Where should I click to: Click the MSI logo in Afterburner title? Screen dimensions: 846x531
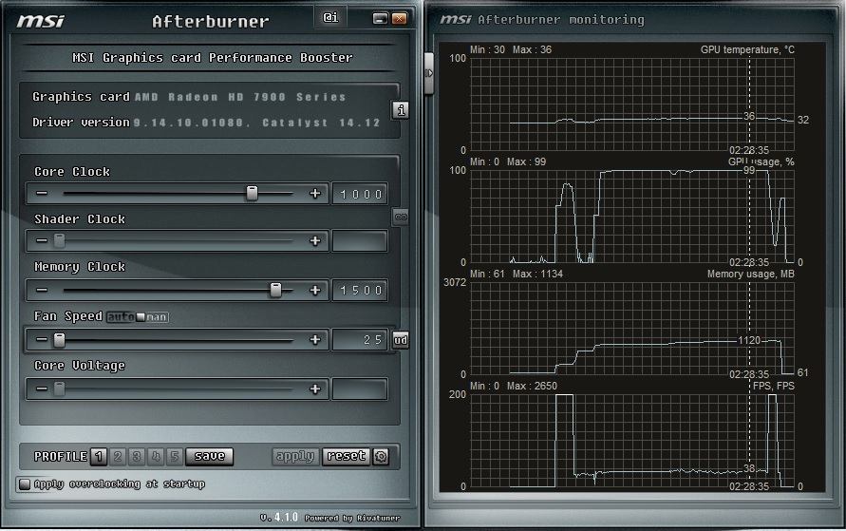click(x=41, y=21)
